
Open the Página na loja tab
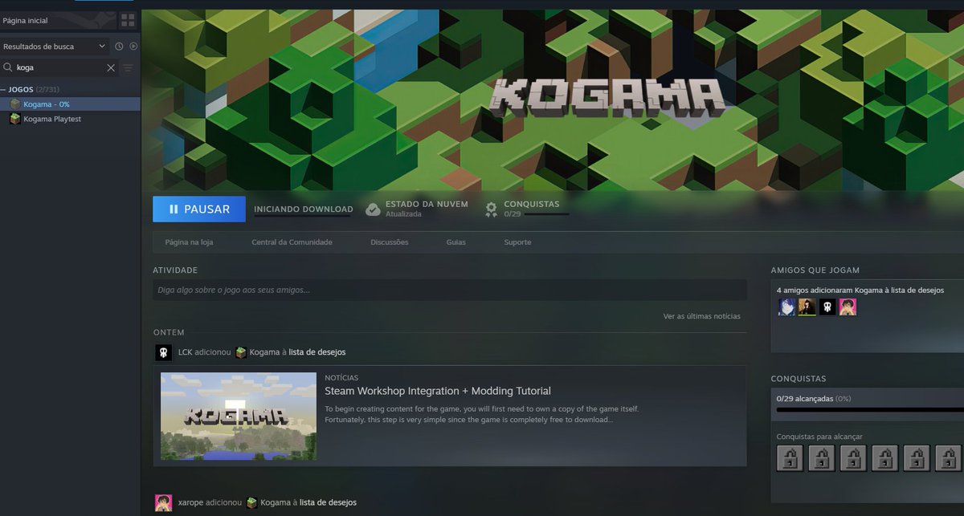[x=189, y=242]
